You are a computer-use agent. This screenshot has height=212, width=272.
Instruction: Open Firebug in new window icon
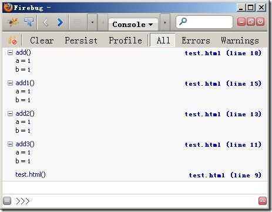point(251,22)
